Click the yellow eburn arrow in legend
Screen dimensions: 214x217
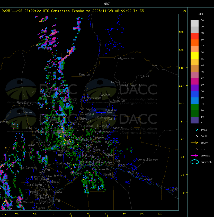194,143
